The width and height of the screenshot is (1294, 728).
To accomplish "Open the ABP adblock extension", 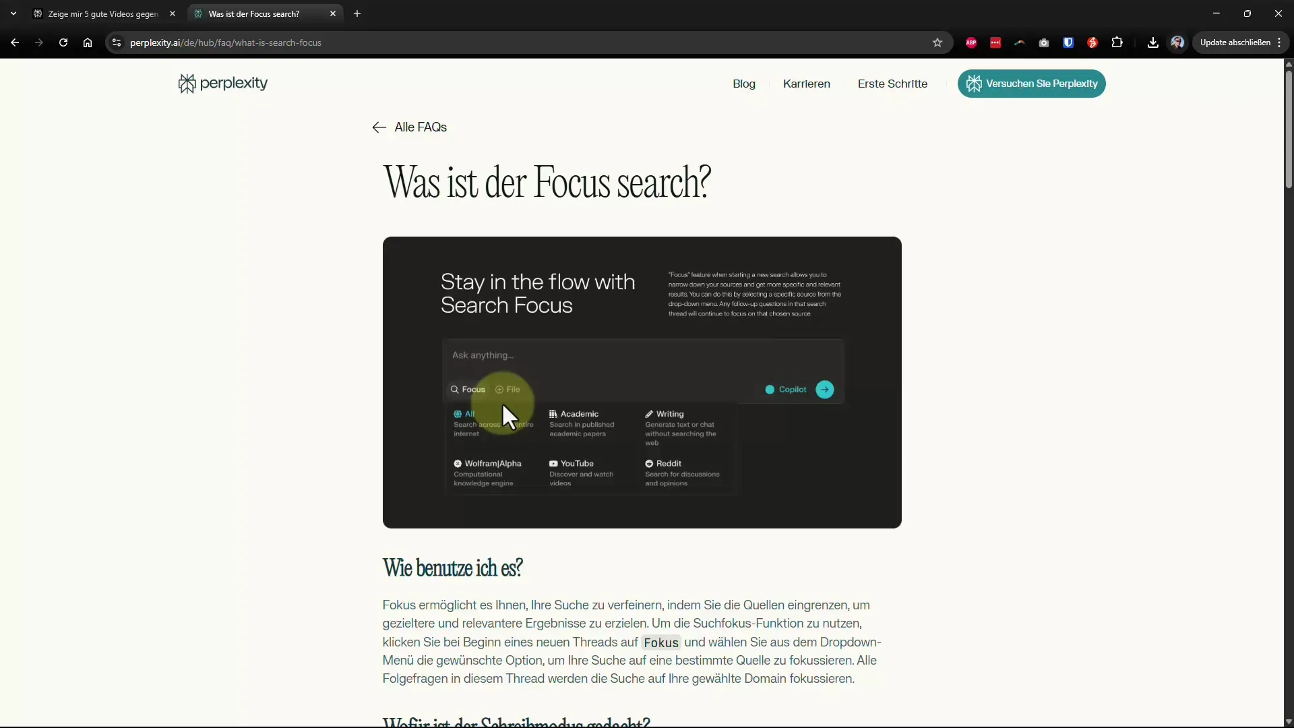I will click(971, 42).
